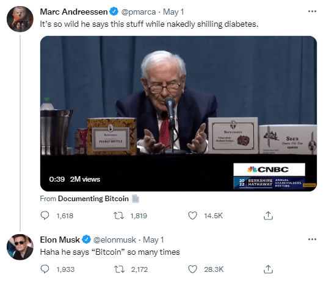The image size is (326, 281).
Task: Retweet Marc Andreessen's tweet
Action: tap(118, 216)
